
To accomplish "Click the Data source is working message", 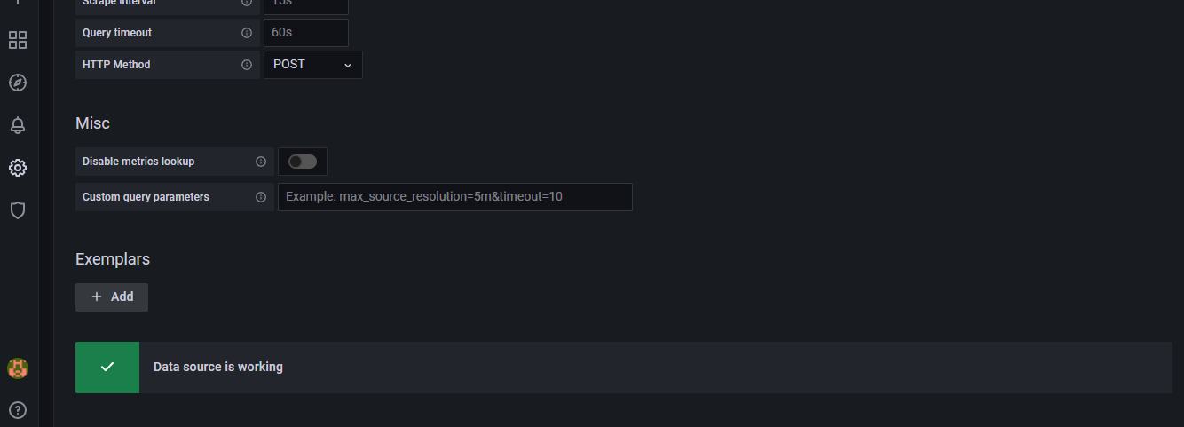I will 218,367.
